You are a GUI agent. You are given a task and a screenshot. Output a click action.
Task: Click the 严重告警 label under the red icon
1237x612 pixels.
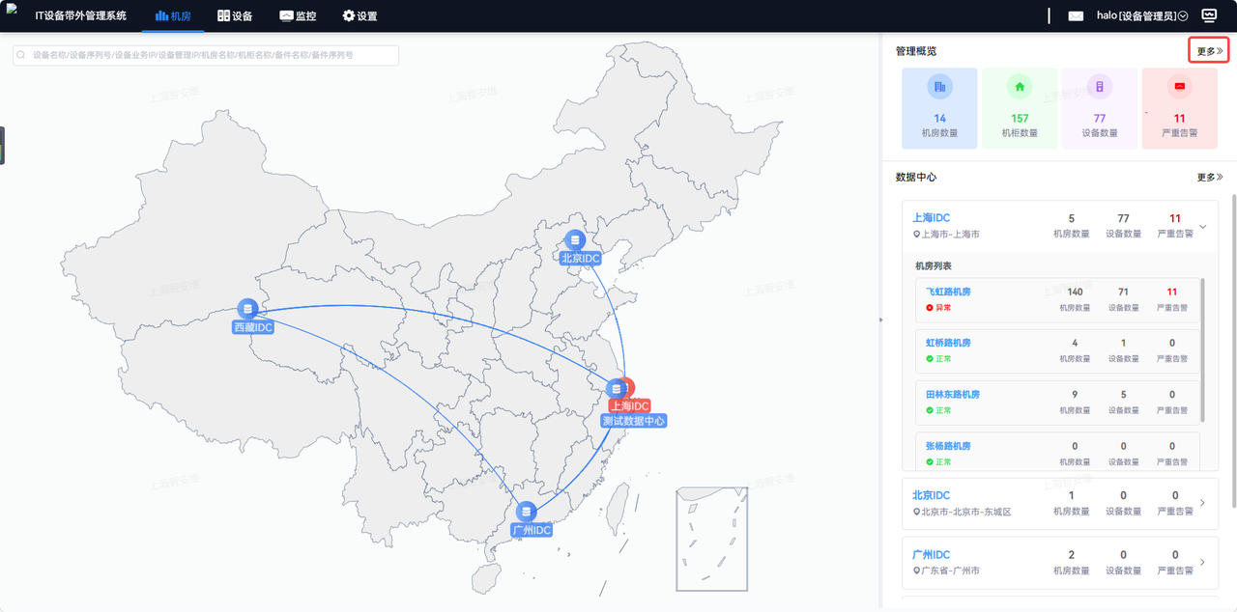[1180, 133]
